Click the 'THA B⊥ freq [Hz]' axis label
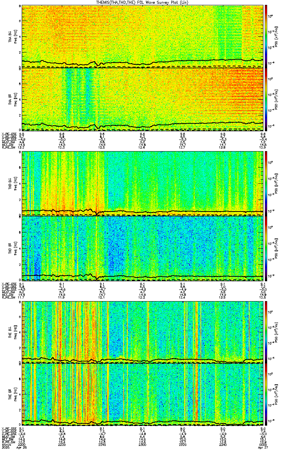This screenshot has width=281, height=450. coord(12,36)
